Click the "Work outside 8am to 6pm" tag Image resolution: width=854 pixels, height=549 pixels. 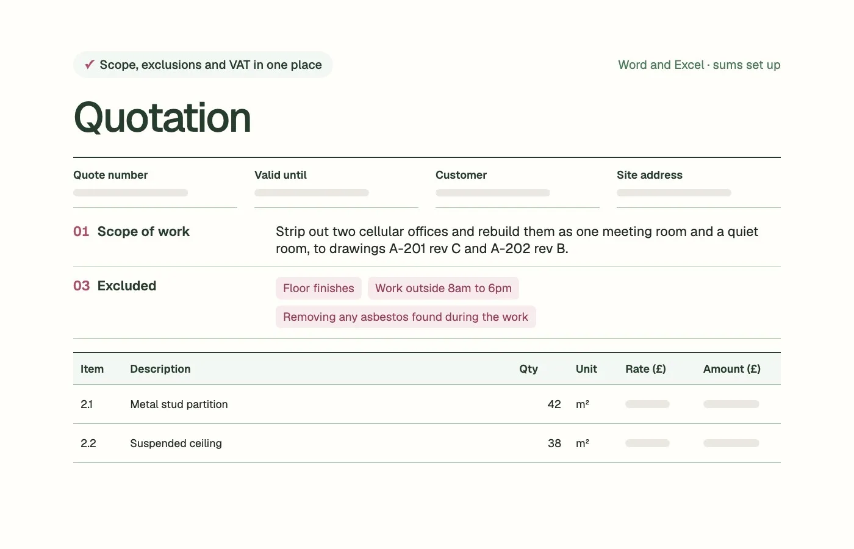(443, 288)
